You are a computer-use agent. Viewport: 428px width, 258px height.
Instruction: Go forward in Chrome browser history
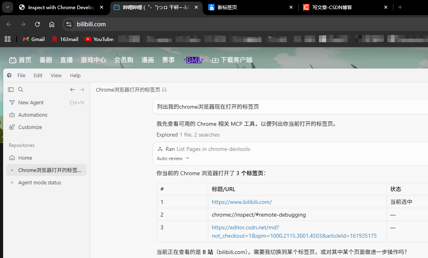pyautogui.click(x=23, y=24)
